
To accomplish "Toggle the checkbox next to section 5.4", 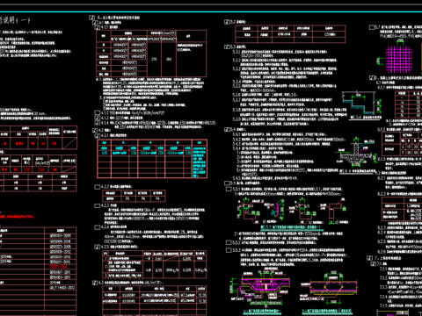I will click(x=227, y=129).
